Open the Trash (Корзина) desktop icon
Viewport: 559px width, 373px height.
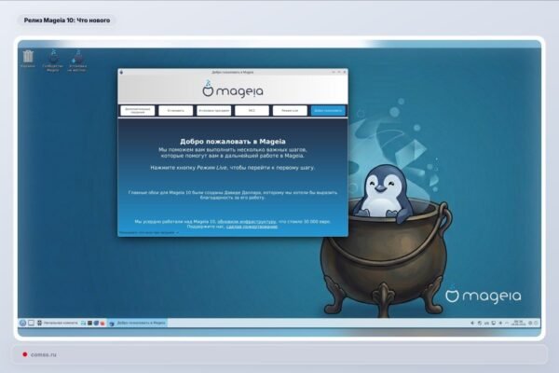coord(28,58)
